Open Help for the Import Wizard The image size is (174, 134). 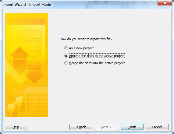[16, 127]
